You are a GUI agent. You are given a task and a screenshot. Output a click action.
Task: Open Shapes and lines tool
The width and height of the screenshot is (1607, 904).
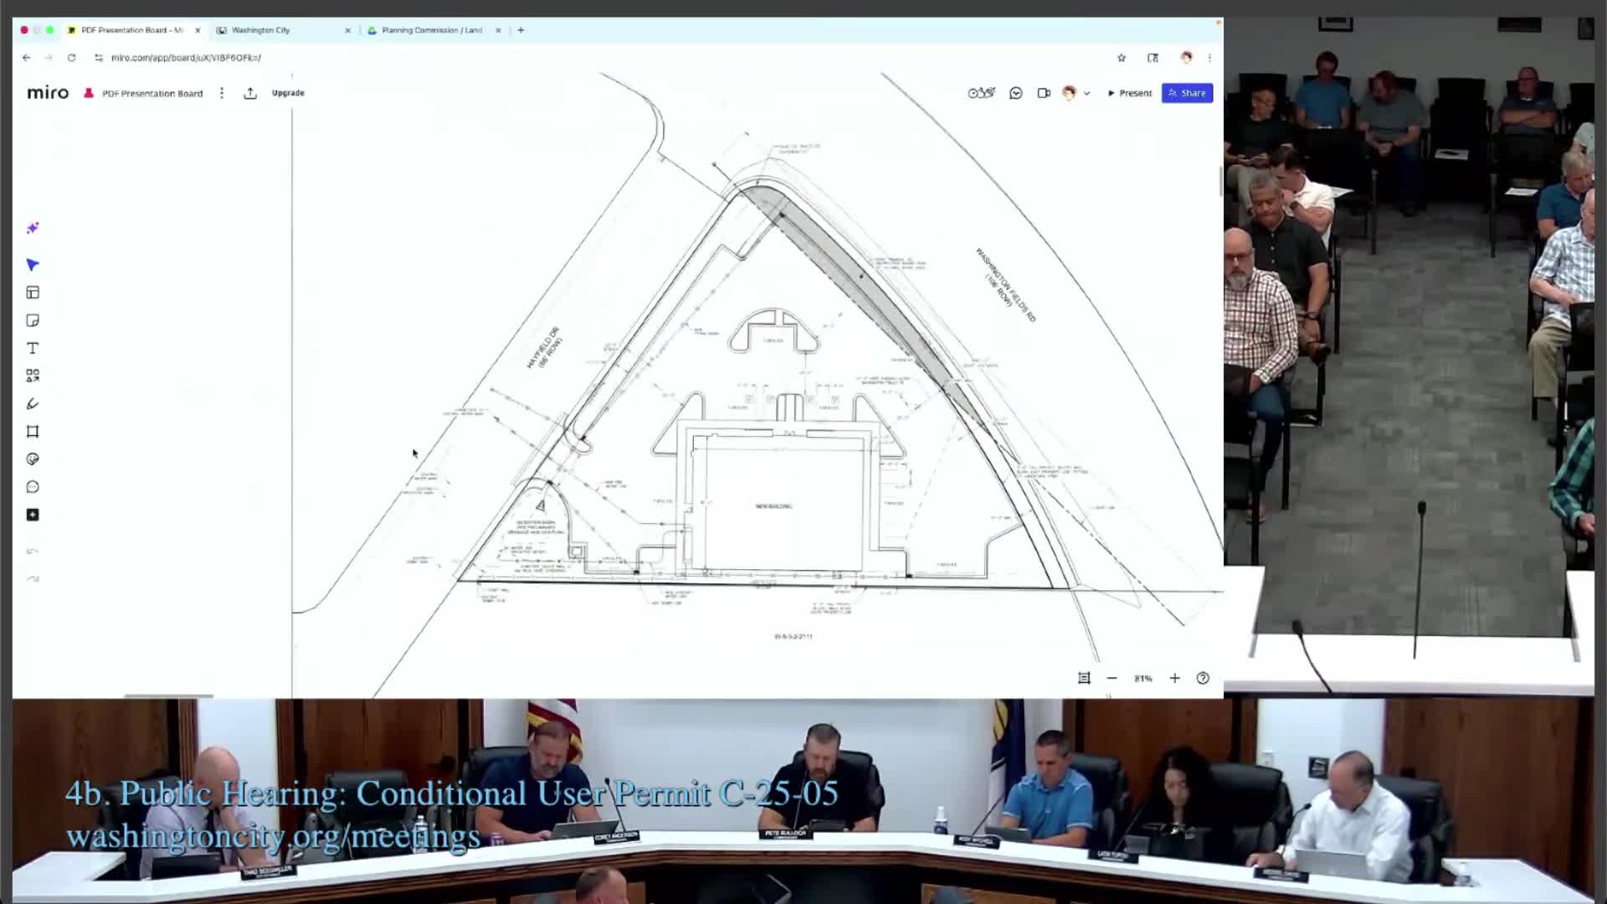(33, 376)
